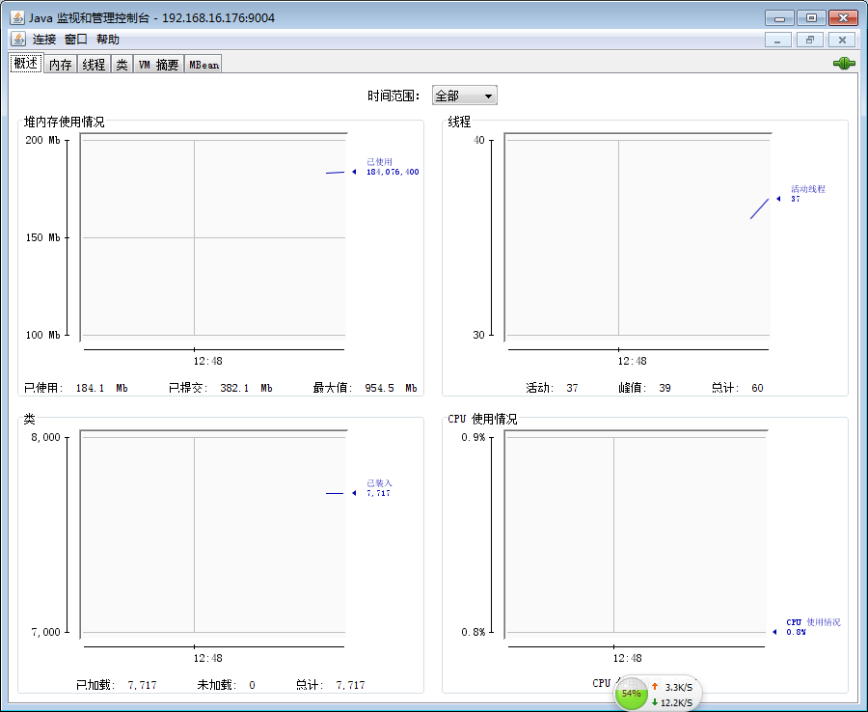
Task: Open the 连接 menu
Action: pos(44,40)
